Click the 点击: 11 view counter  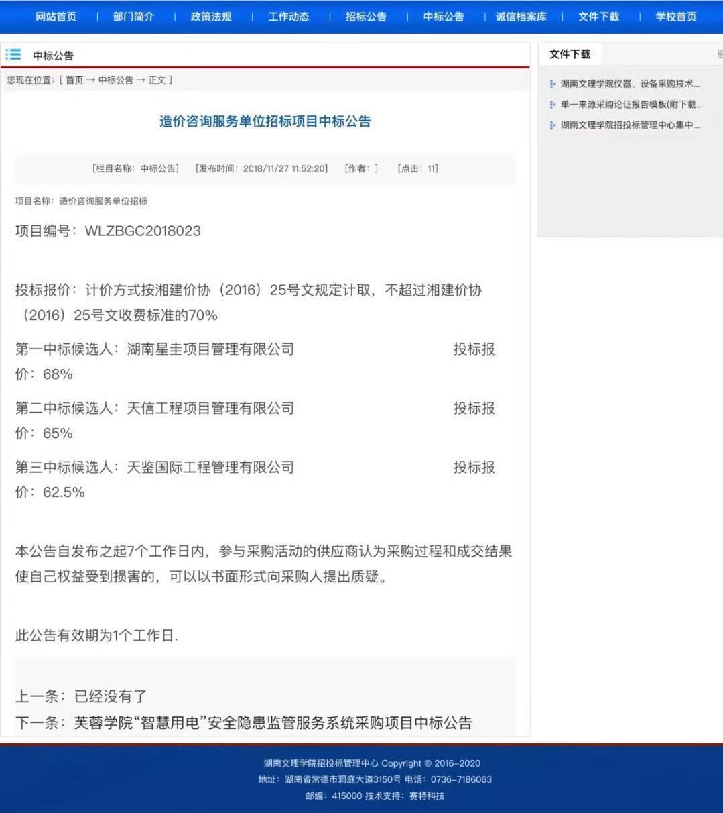[x=418, y=168]
